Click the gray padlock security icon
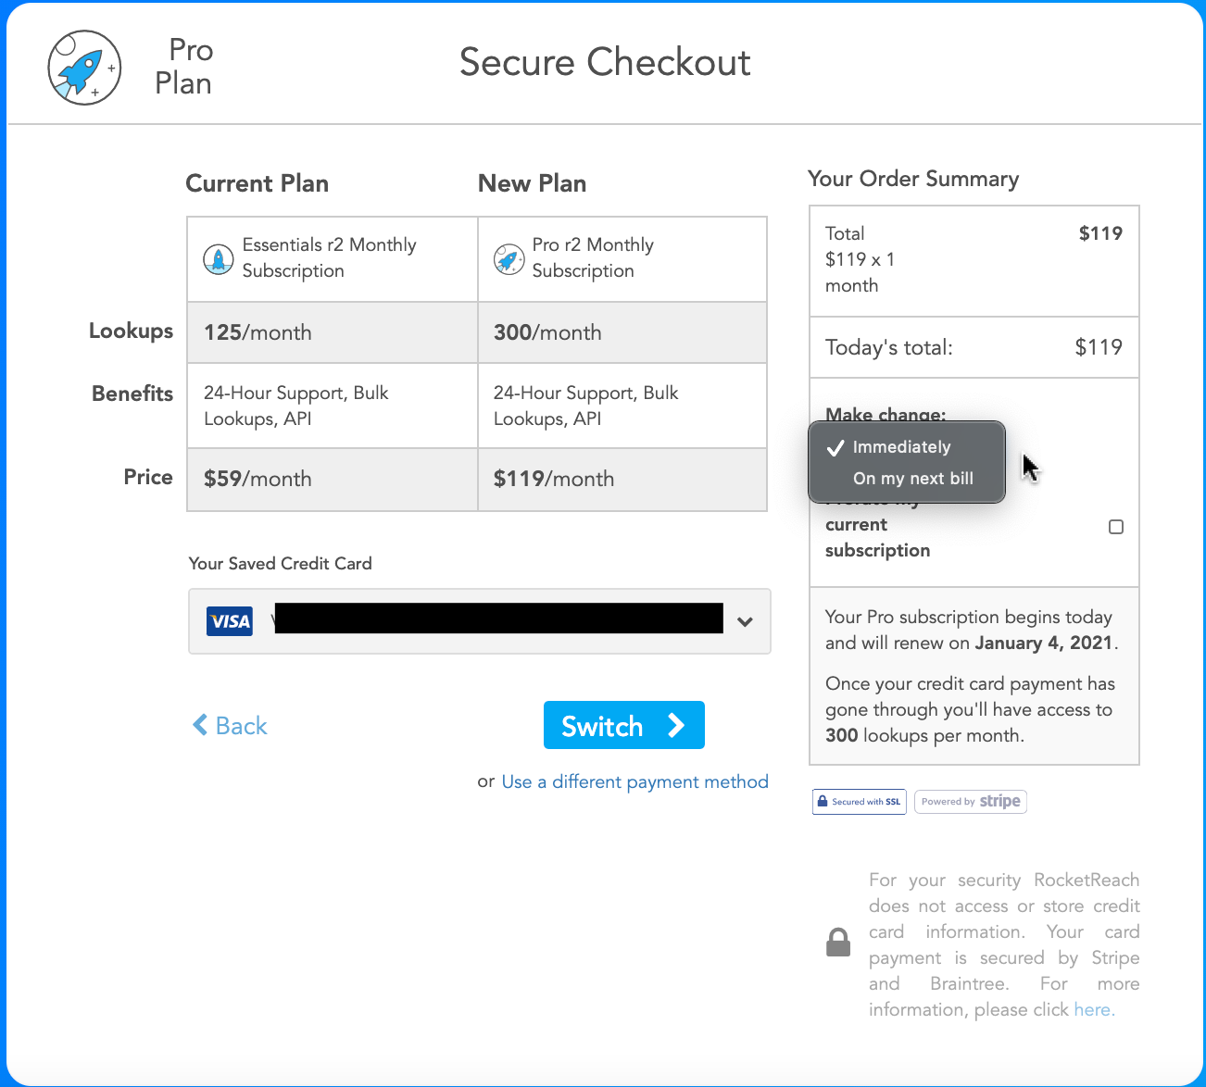The image size is (1206, 1087). (x=838, y=943)
